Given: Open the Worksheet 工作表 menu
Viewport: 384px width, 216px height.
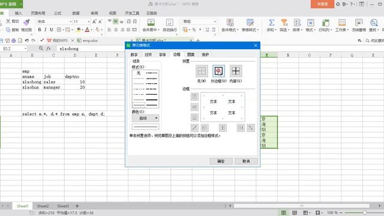Looking at the screenshot, I should coord(342,25).
